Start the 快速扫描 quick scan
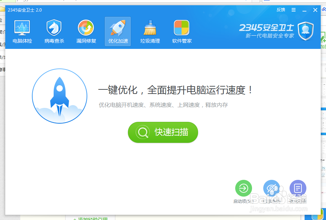Image resolution: width=326 pixels, height=220 pixels. point(163,132)
